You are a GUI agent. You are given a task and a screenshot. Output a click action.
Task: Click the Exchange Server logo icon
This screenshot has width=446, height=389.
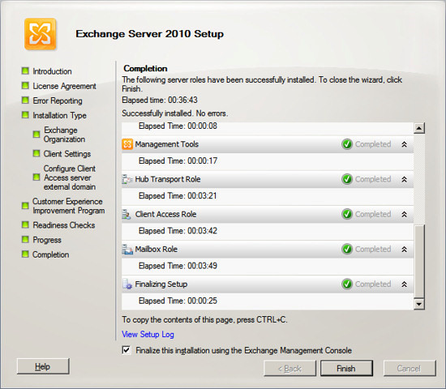(x=40, y=34)
